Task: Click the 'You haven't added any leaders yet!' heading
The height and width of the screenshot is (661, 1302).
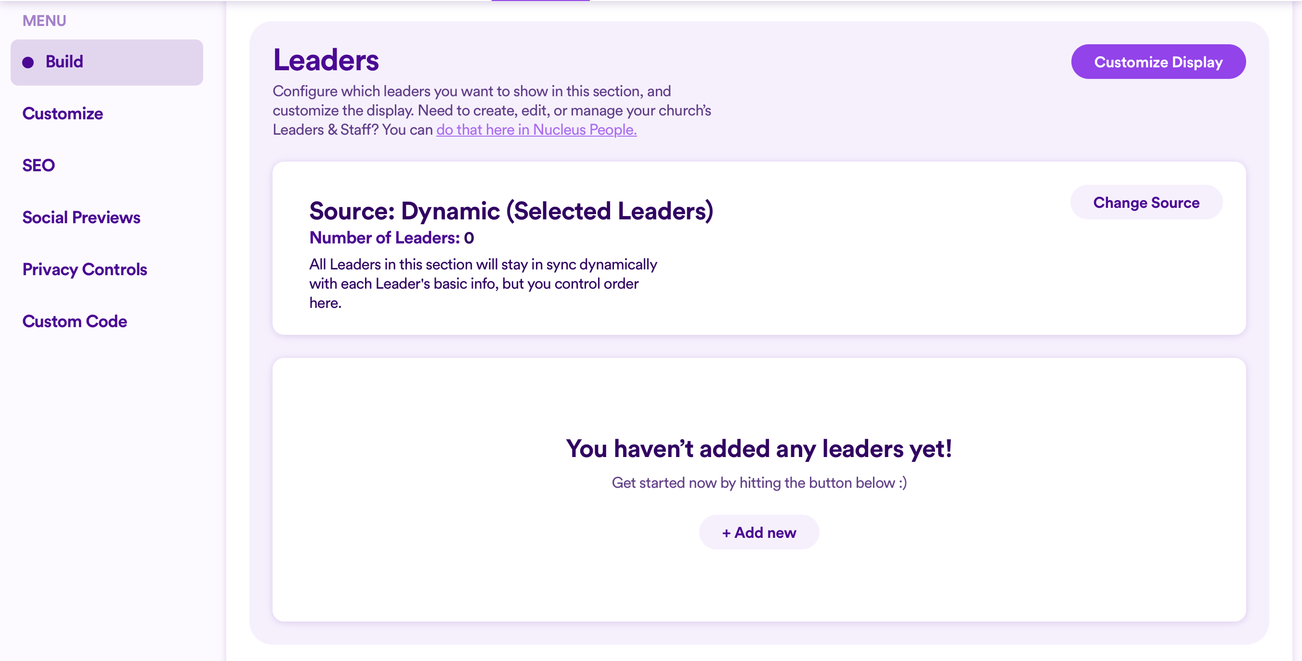Action: click(759, 448)
